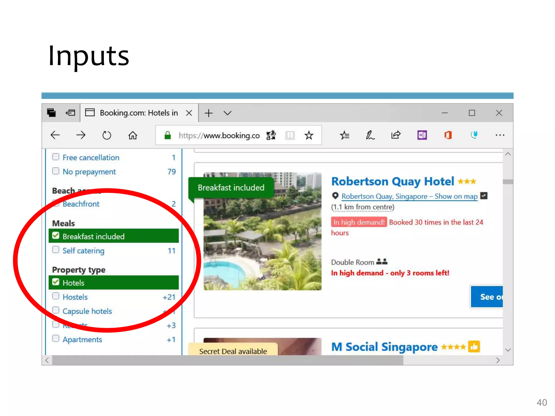Viewport: 555px width, 416px height.
Task: Select the Booking.com Hotels tab
Action: (x=138, y=113)
